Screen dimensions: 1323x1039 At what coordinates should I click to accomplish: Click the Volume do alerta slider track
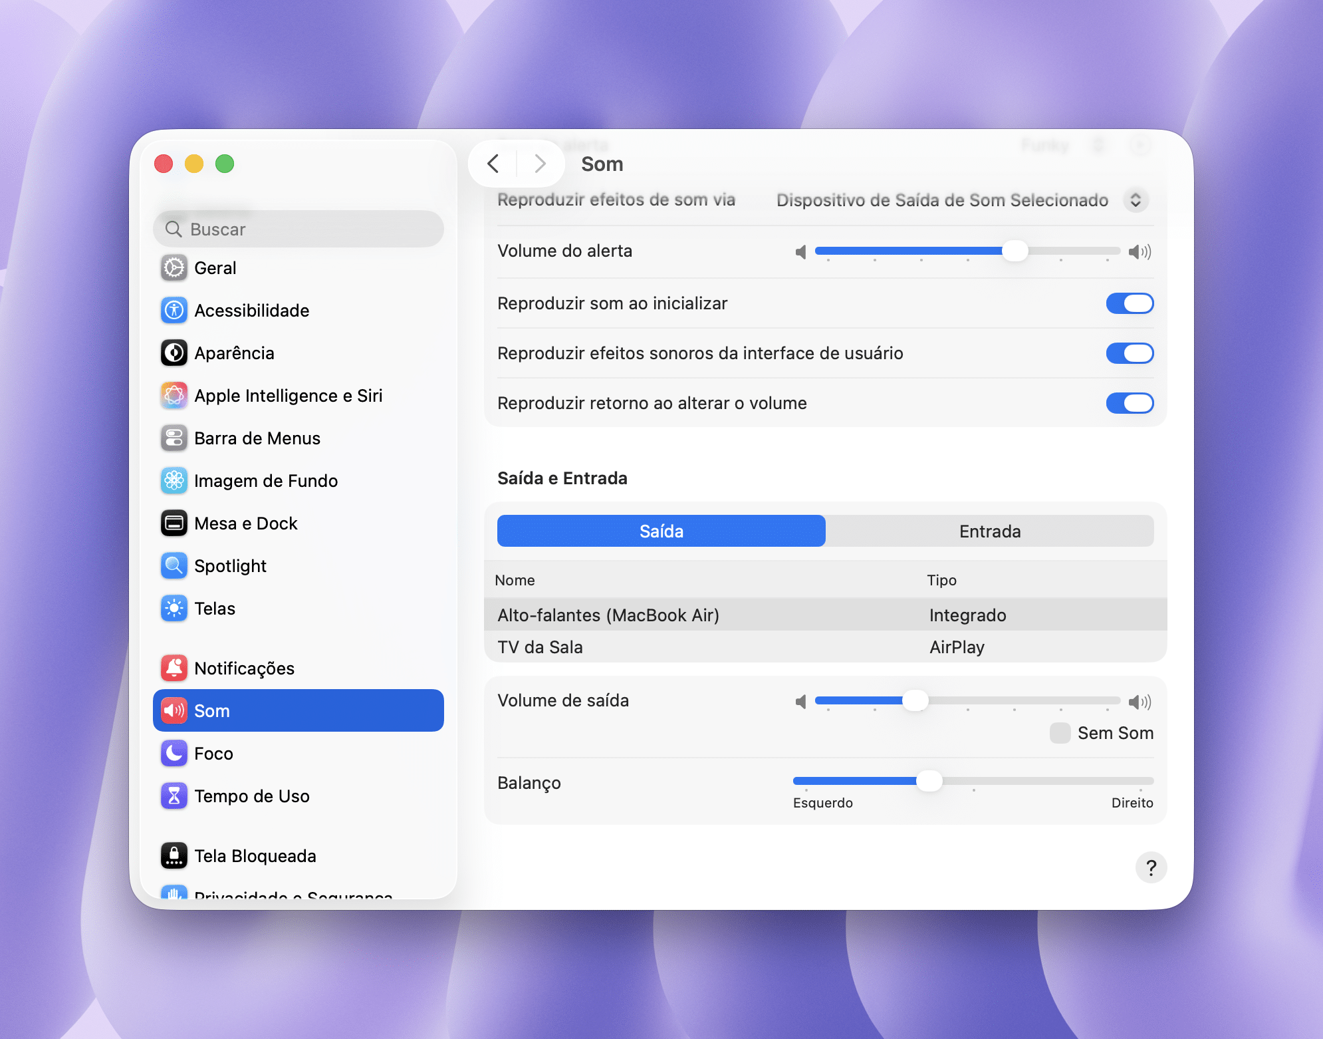click(967, 251)
